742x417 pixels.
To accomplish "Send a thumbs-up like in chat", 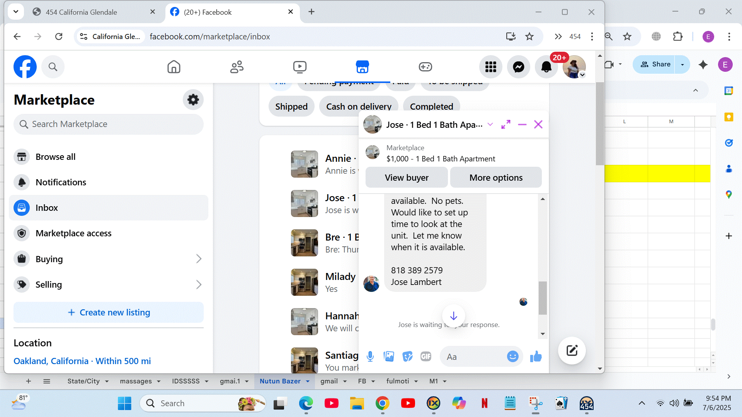I will (x=536, y=356).
